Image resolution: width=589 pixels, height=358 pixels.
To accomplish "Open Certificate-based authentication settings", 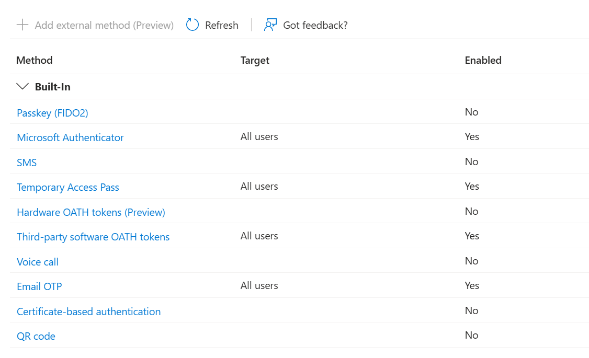I will point(88,311).
